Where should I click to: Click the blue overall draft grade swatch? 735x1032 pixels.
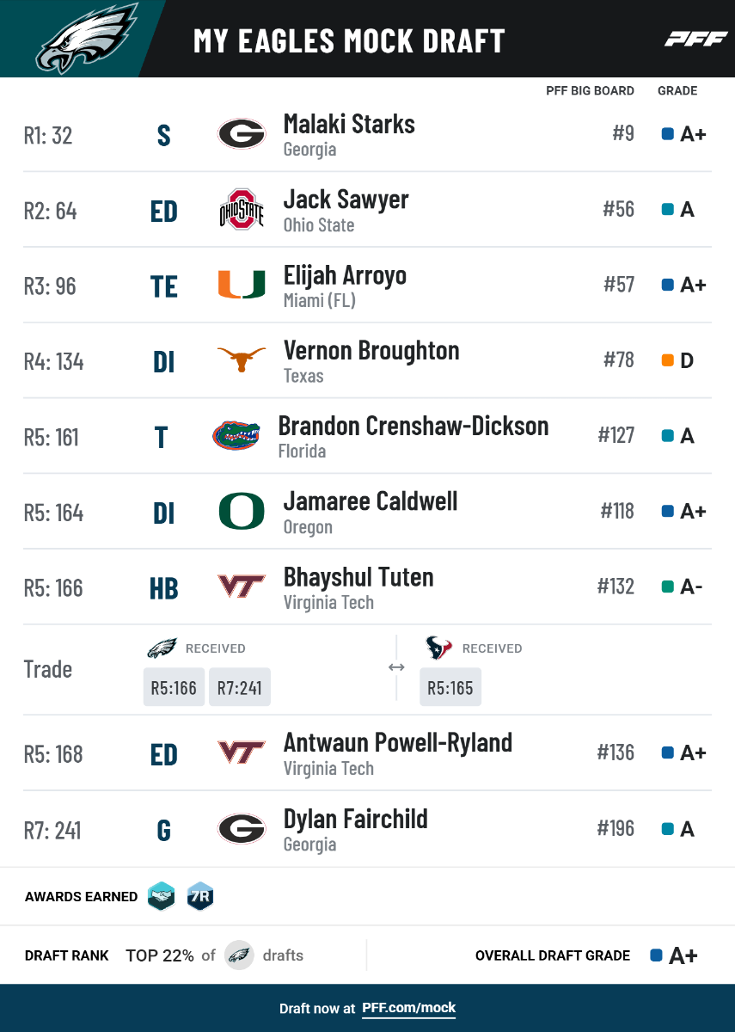pyautogui.click(x=657, y=955)
